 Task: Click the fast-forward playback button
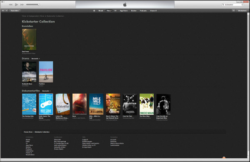tap(22, 5)
